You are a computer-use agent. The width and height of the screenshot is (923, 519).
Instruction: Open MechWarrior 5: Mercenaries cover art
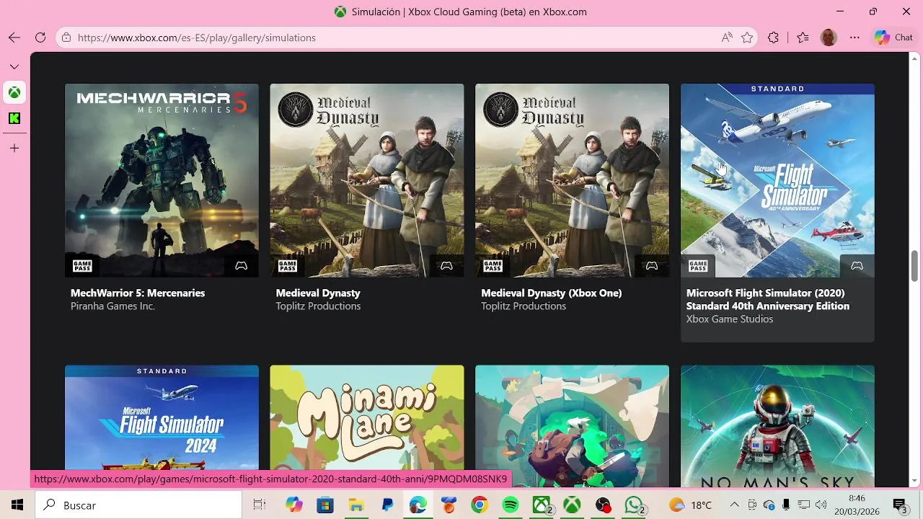pos(162,180)
